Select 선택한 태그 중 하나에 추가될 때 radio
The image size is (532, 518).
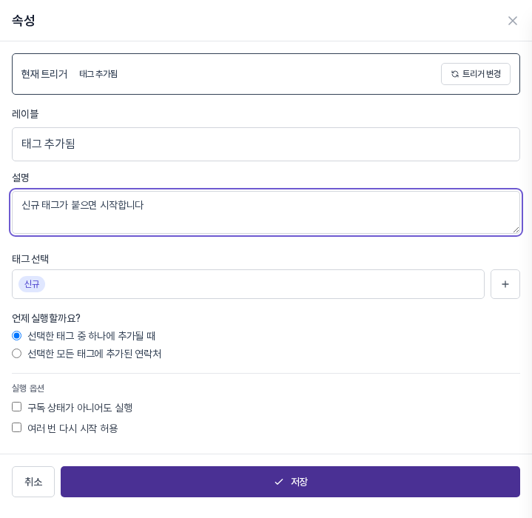[x=16, y=336]
